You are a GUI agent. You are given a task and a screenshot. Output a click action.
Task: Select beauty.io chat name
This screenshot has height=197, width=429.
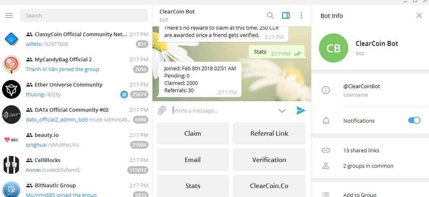click(x=46, y=135)
